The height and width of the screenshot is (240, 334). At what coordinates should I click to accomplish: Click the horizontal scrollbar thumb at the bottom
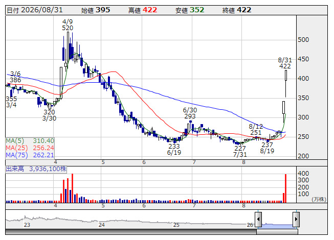click(277, 232)
